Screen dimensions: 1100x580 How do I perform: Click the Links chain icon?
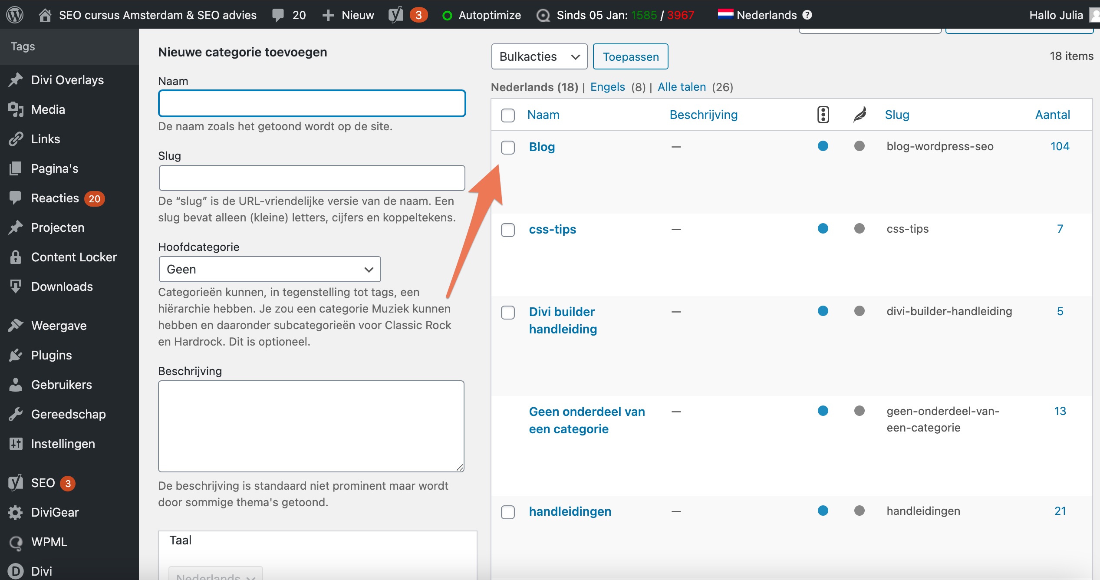16,139
